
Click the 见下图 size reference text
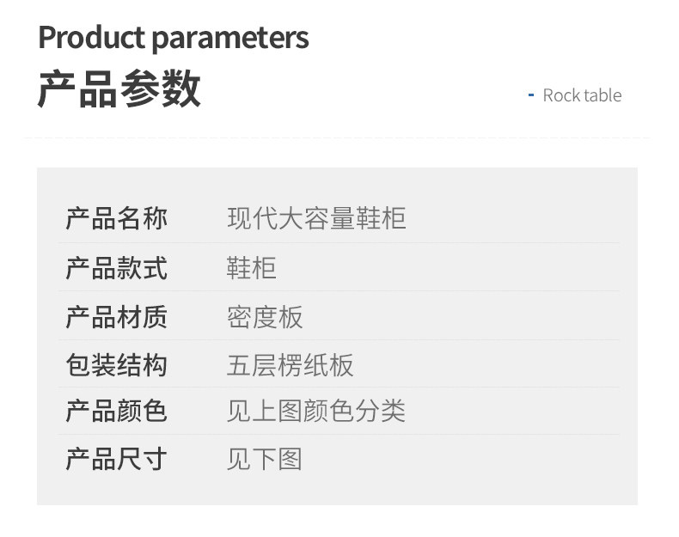pyautogui.click(x=265, y=459)
